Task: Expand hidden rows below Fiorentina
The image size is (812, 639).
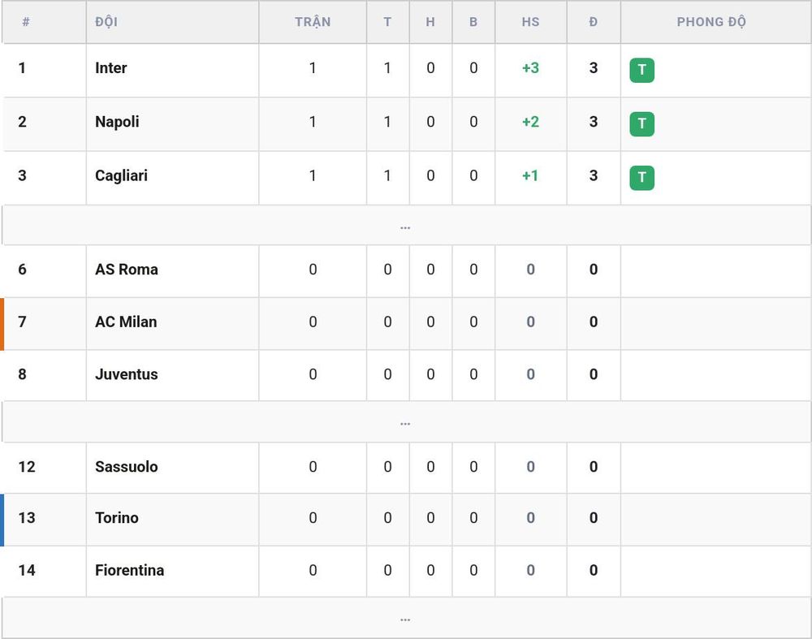Action: pyautogui.click(x=406, y=618)
